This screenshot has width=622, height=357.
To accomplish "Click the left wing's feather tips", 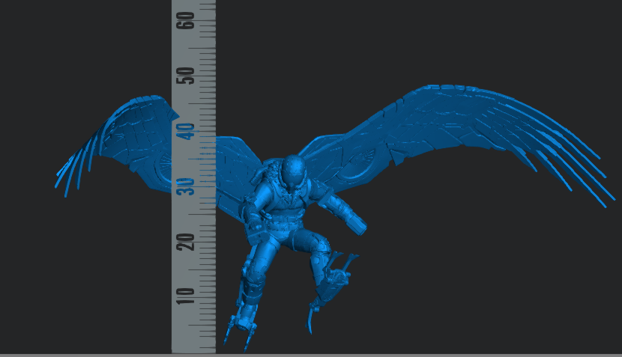I will 71,176.
